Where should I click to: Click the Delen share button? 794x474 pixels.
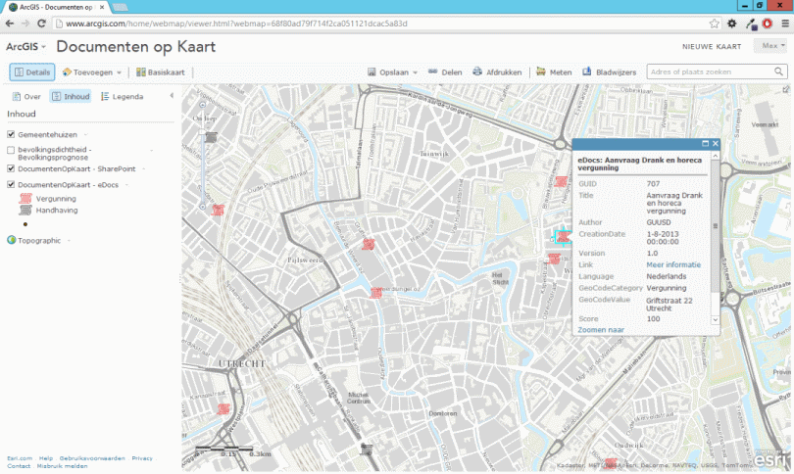click(x=445, y=72)
